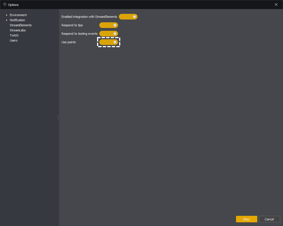Open the StreamLabs settings page

pos(18,30)
